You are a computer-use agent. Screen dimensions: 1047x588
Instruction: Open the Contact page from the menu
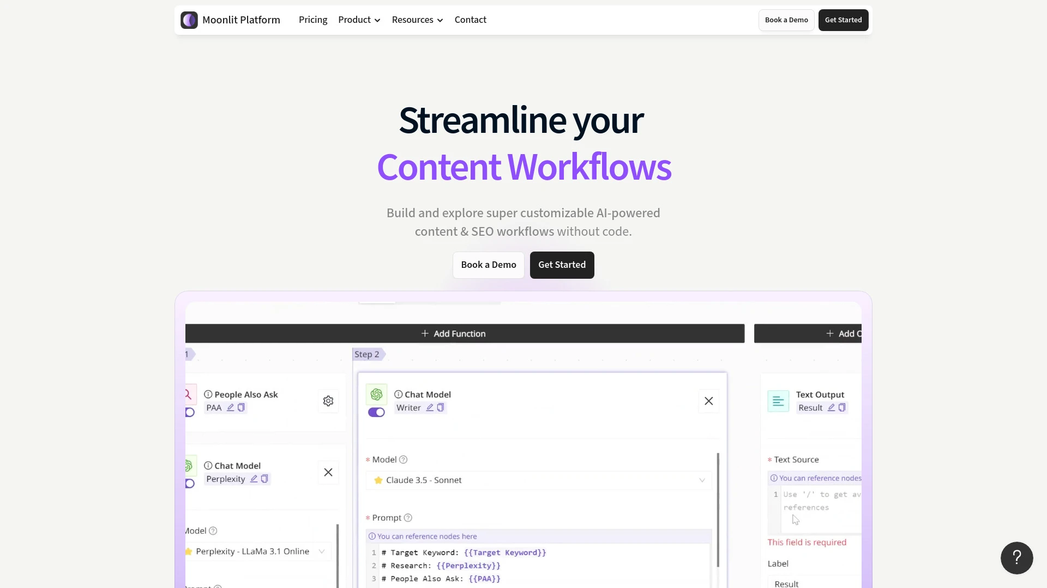tap(470, 20)
